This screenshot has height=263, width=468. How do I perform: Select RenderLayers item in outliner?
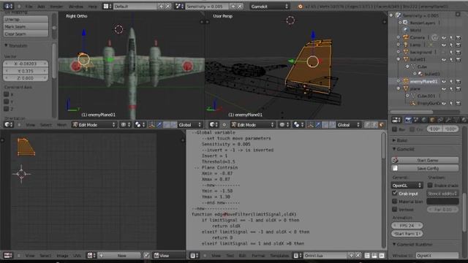[x=422, y=23]
